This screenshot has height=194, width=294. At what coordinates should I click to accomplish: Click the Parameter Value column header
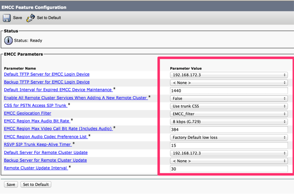pyautogui.click(x=186, y=68)
